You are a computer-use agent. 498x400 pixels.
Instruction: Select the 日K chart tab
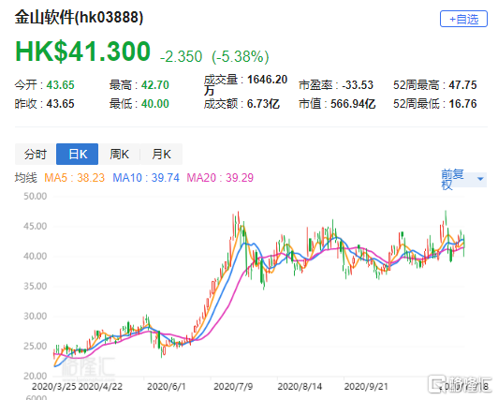[x=77, y=154]
